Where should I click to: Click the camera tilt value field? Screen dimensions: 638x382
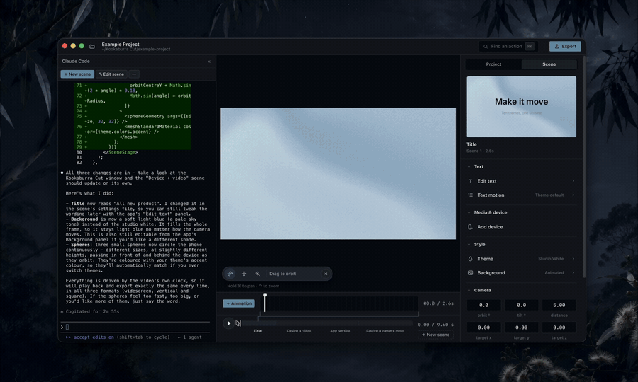point(521,305)
